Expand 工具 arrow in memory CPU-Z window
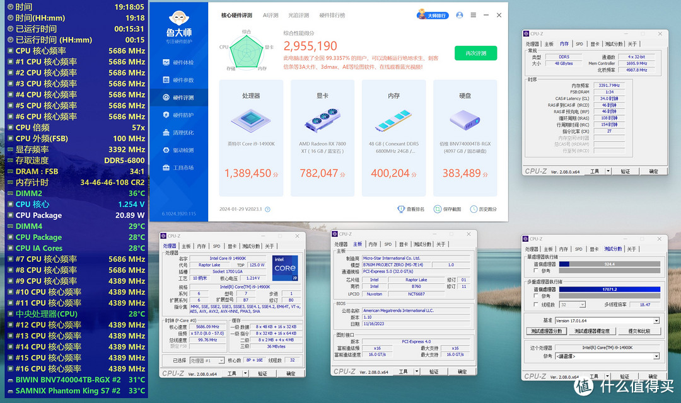 (608, 171)
